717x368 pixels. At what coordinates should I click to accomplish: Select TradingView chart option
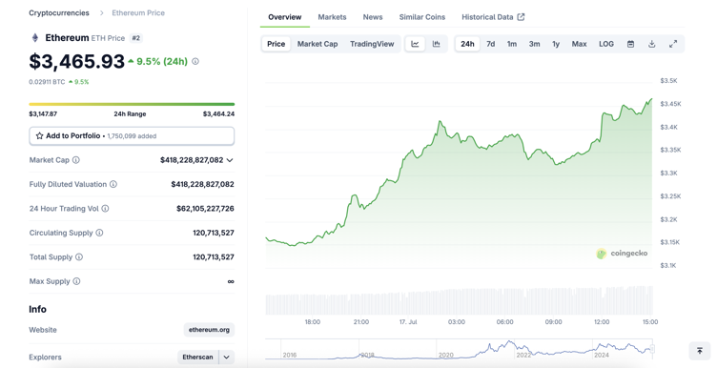tap(372, 44)
